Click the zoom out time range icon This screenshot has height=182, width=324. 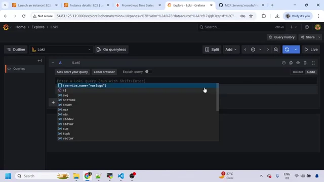pyautogui.click(x=276, y=50)
